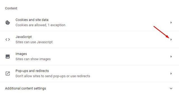Click the JavaScript code brackets icon
The height and width of the screenshot is (101, 179).
[x=8, y=39]
